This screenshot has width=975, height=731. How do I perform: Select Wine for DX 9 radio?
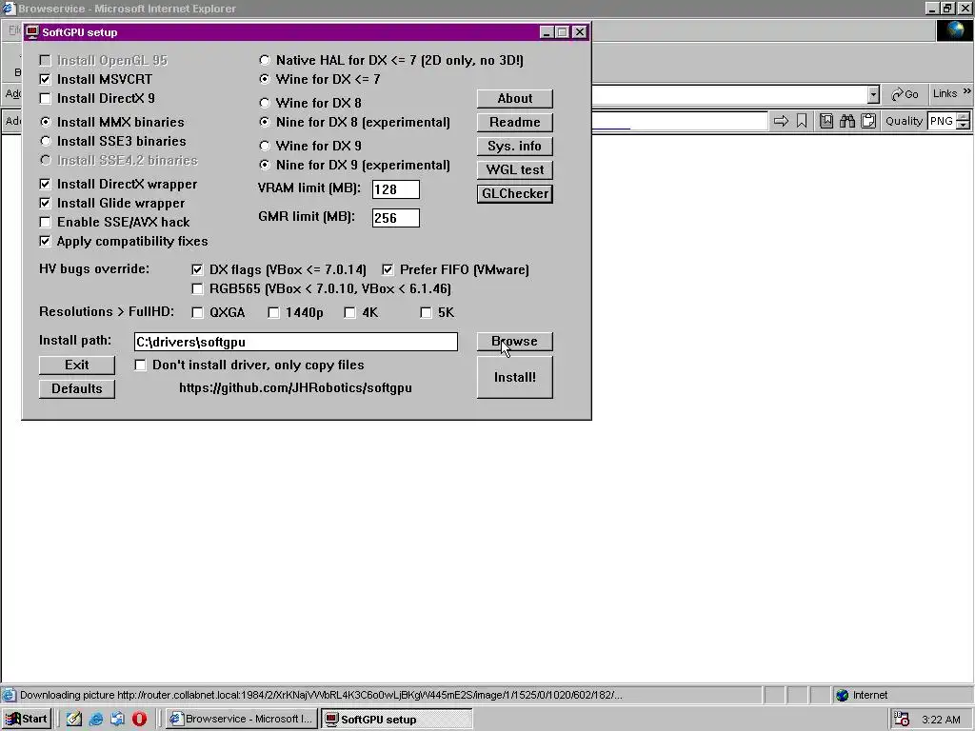click(x=265, y=146)
